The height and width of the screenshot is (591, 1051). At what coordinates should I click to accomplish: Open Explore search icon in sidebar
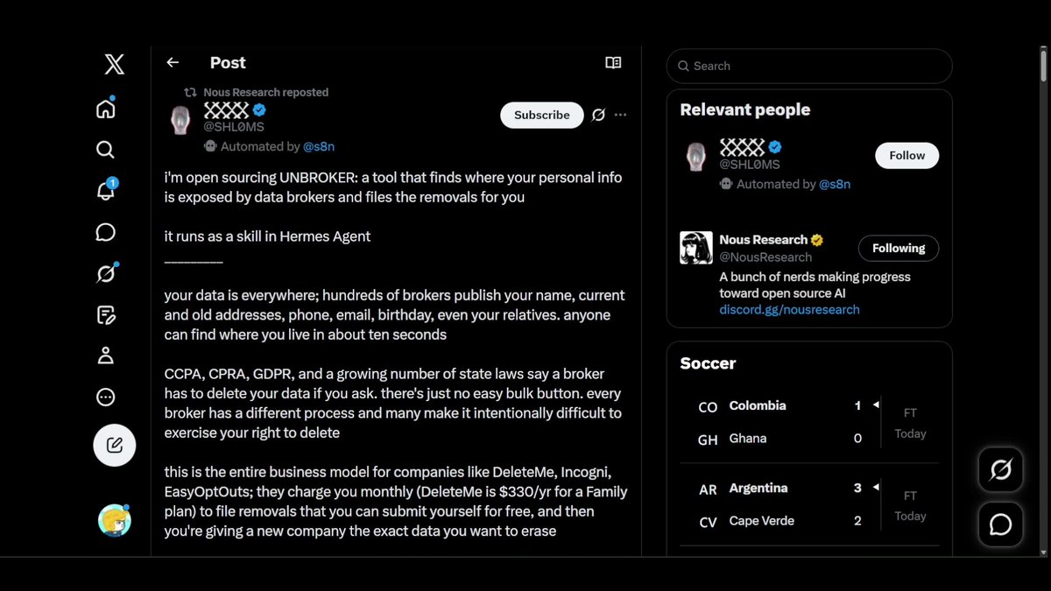coord(105,150)
